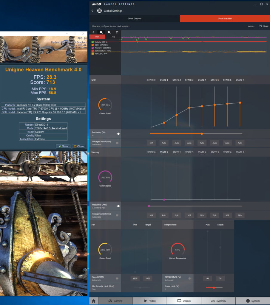Save the Heaven benchmark results
The width and height of the screenshot is (270, 305).
(63, 146)
